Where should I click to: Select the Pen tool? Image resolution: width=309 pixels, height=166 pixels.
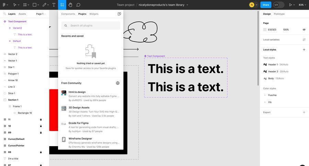tap(44, 5)
